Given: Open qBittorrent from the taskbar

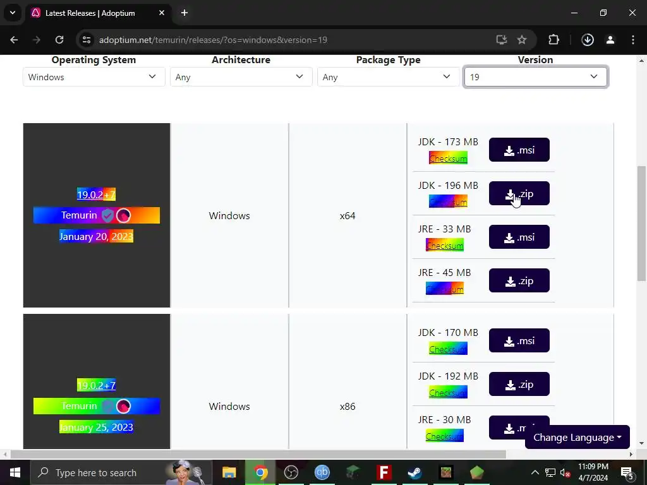Looking at the screenshot, I should tap(322, 472).
